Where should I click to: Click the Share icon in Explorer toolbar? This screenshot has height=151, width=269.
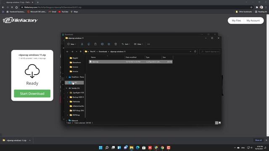point(109,44)
